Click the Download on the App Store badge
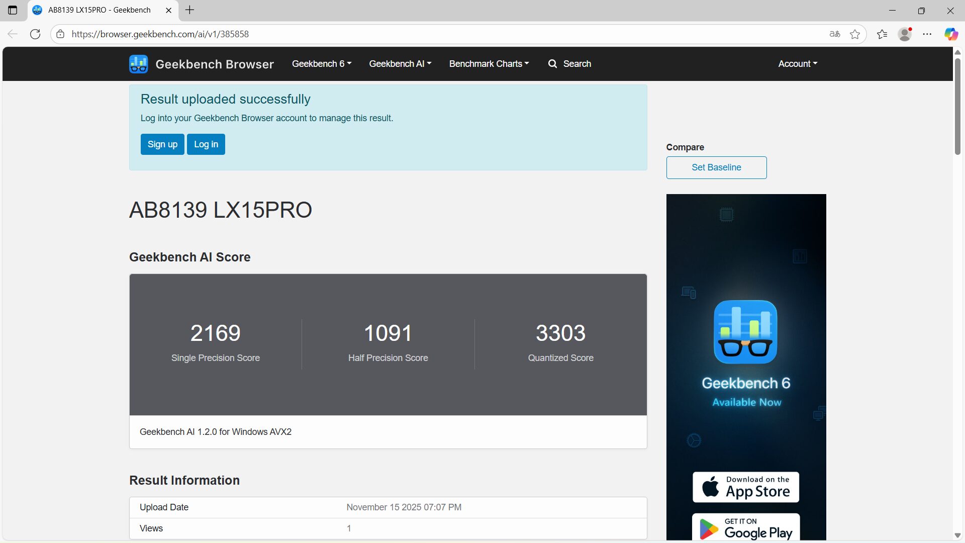The width and height of the screenshot is (965, 543). pyautogui.click(x=745, y=487)
